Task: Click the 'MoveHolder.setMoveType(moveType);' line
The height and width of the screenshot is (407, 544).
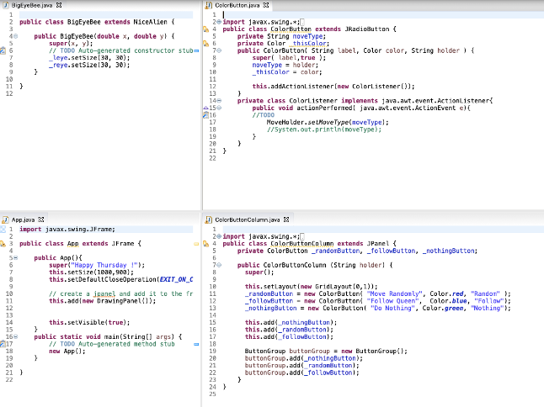Action: (328, 122)
